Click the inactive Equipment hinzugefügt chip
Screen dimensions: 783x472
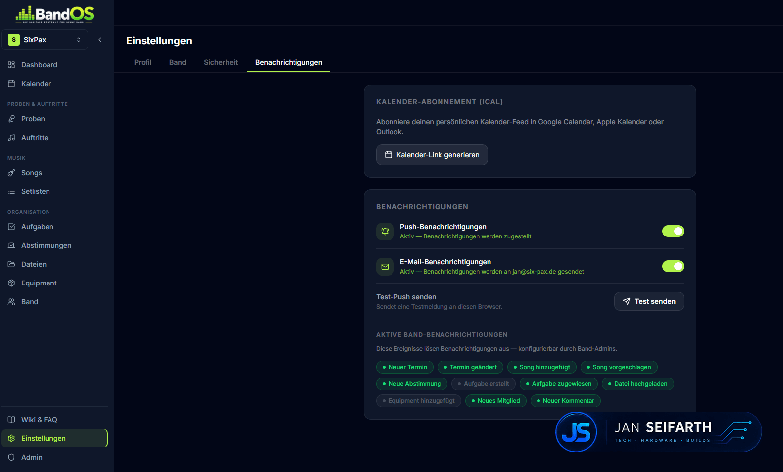click(x=419, y=401)
